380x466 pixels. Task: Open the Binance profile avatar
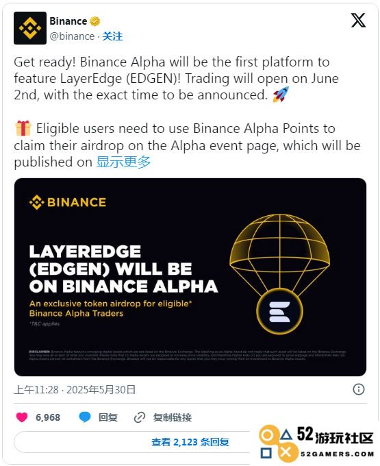click(30, 28)
